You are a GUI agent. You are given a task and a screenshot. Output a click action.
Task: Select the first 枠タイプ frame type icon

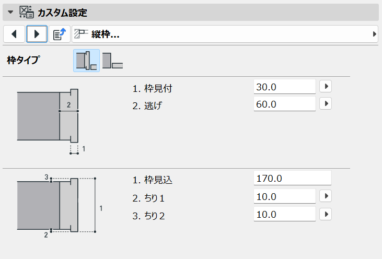coord(87,61)
